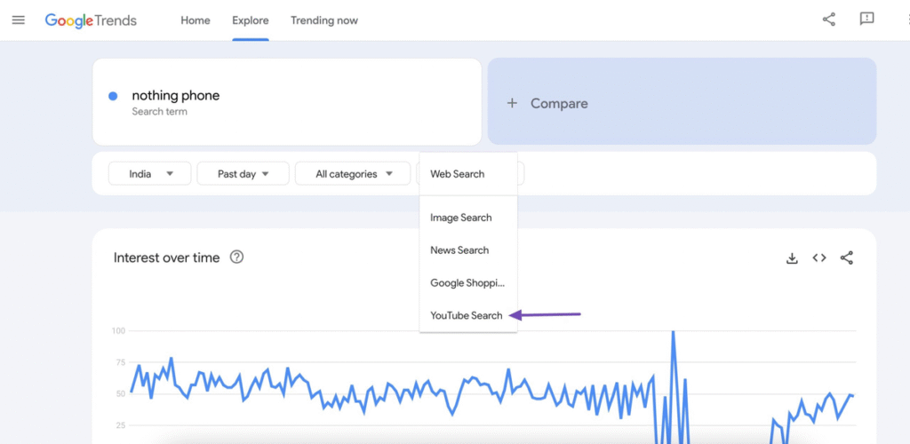
Task: Download the Interest over time chart
Action: (792, 258)
